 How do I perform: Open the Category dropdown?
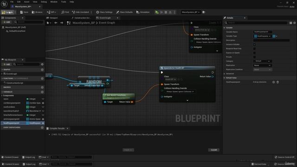tap(262, 61)
